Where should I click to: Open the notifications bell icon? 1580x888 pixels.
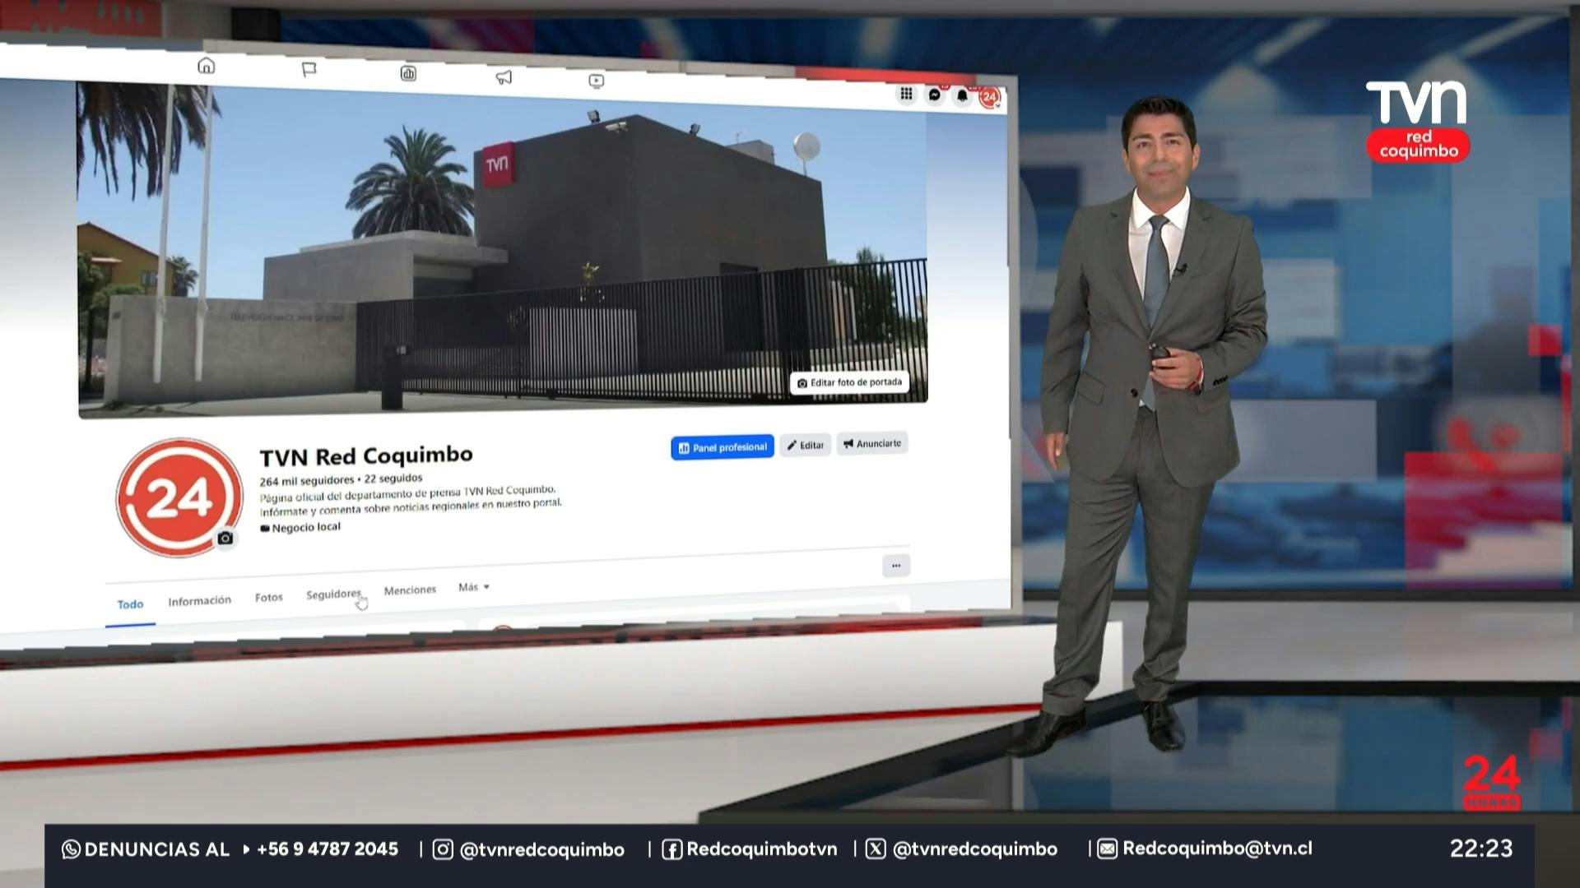point(962,96)
